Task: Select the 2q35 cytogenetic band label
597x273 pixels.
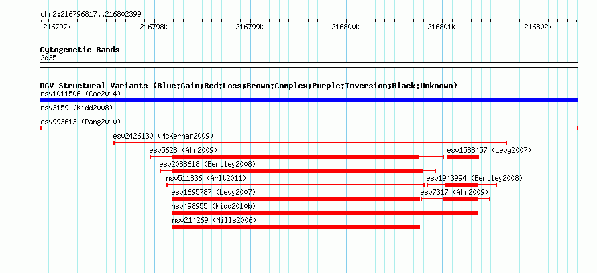Action: [x=49, y=58]
